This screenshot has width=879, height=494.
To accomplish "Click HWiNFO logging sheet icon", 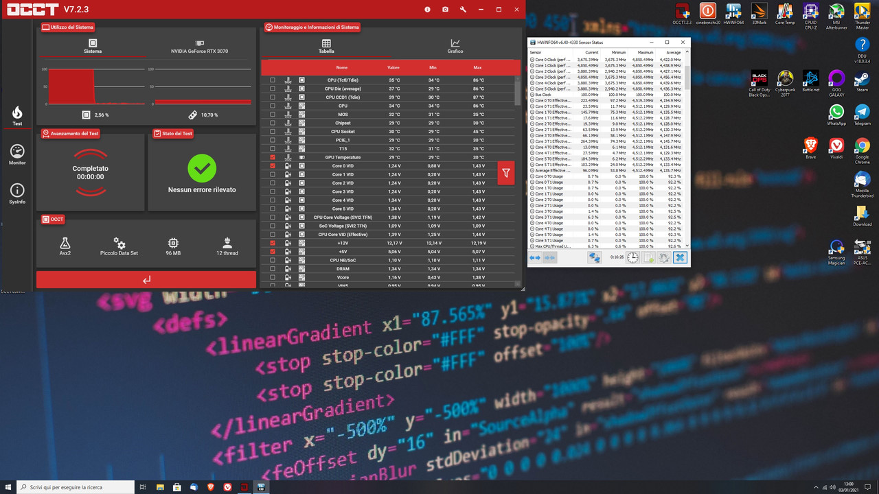I will (648, 257).
